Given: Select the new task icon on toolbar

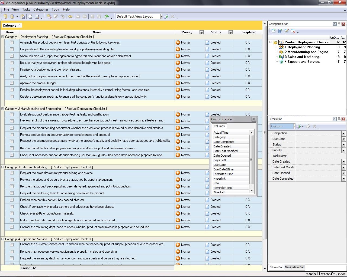Looking at the screenshot, I should click(49, 17).
